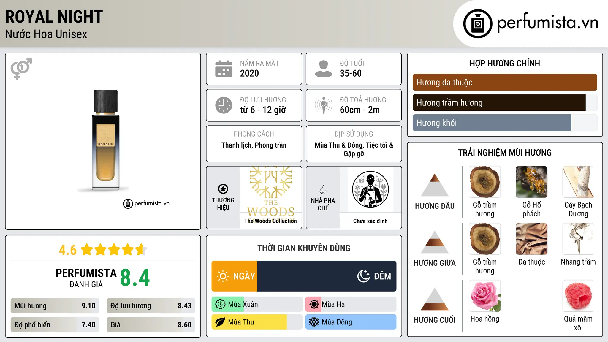Click the gold star rating row

(x=114, y=250)
